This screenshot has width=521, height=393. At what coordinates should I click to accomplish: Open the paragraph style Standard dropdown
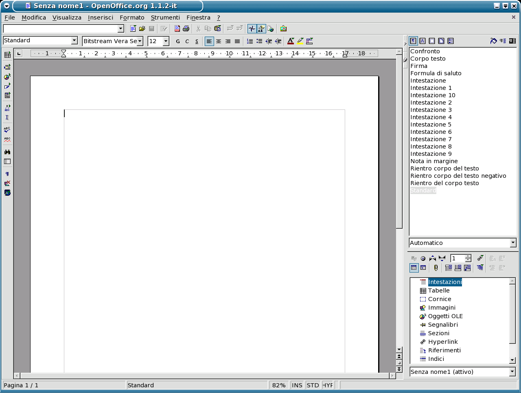pos(74,40)
